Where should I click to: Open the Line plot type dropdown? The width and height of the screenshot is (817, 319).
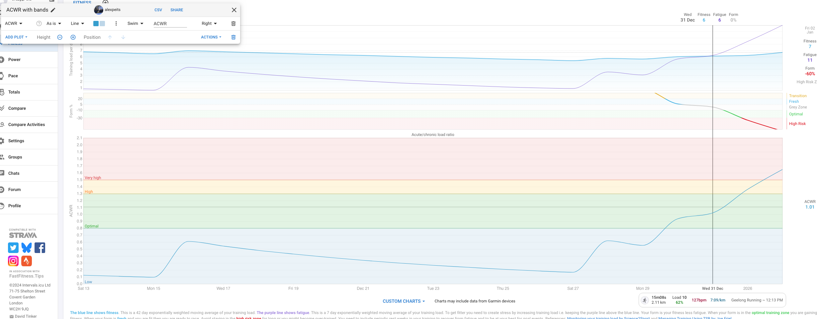coord(77,24)
